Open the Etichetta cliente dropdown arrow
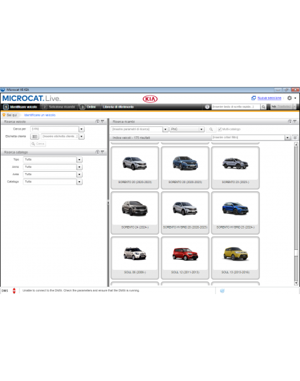 pos(81,136)
